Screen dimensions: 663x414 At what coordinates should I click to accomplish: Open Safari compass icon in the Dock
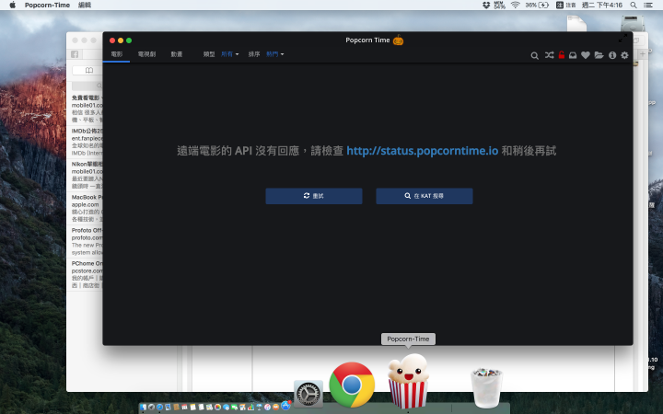[159, 408]
